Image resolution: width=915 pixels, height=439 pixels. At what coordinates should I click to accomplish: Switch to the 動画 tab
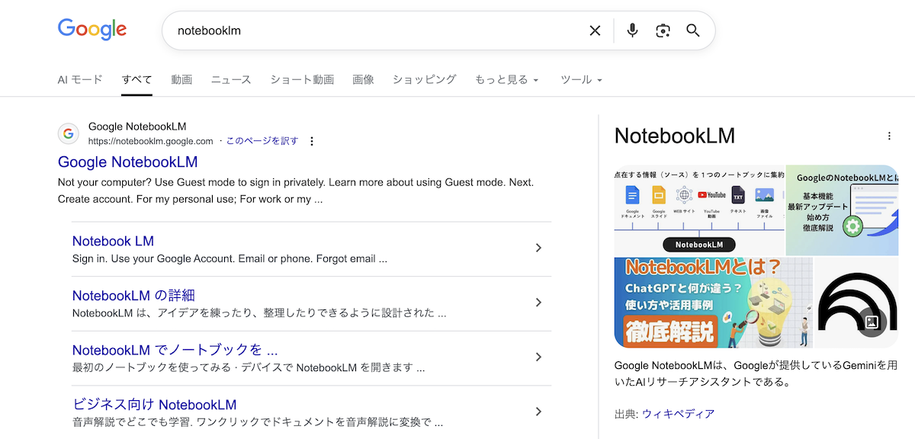(x=181, y=79)
